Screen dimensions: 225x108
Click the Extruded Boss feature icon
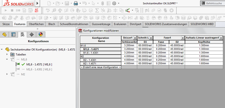pyautogui.click(x=4, y=18)
